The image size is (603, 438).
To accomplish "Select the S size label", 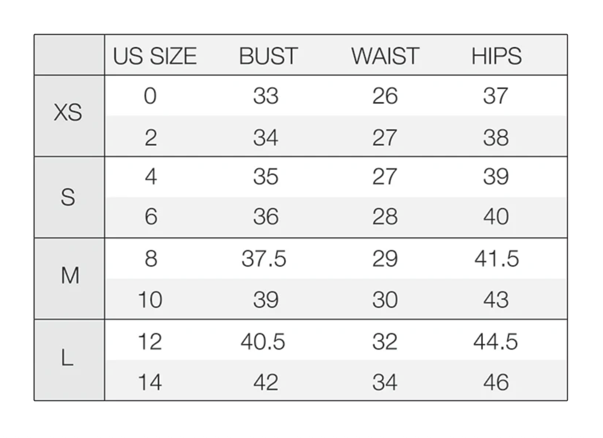I will coord(68,197).
